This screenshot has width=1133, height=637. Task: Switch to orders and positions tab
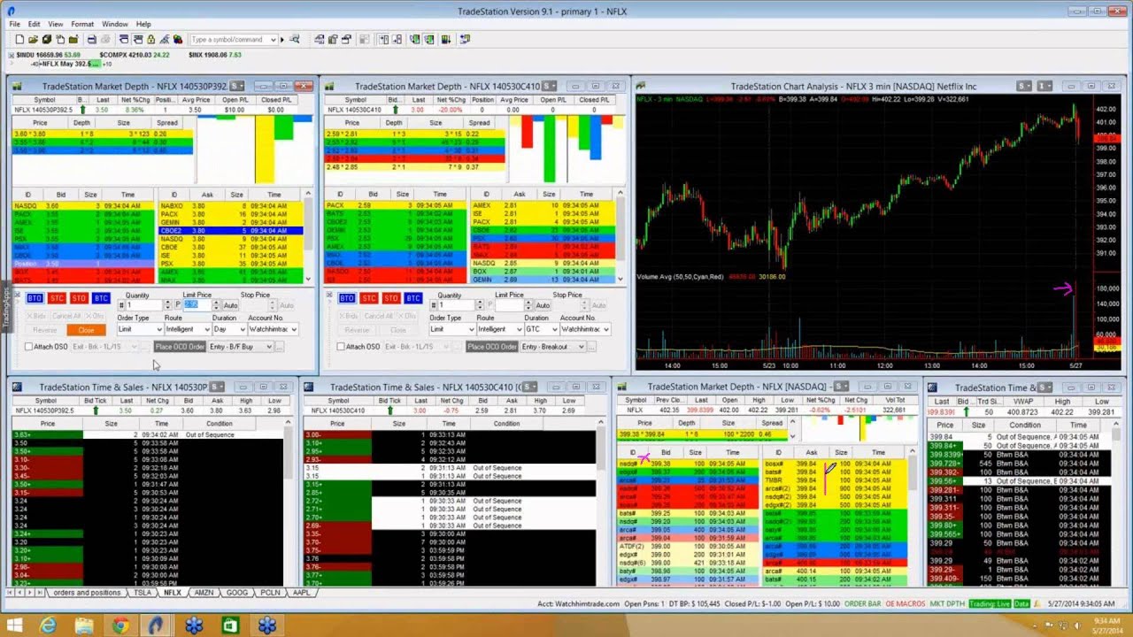tap(87, 593)
